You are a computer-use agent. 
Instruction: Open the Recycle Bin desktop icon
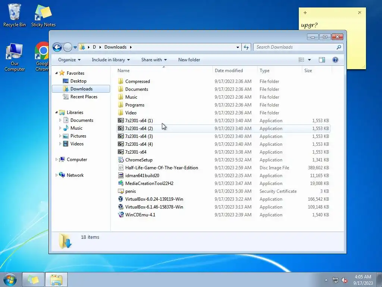[15, 15]
